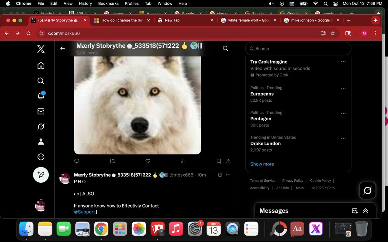
Task: Open Cookie Policy footer link
Action: pos(320,181)
